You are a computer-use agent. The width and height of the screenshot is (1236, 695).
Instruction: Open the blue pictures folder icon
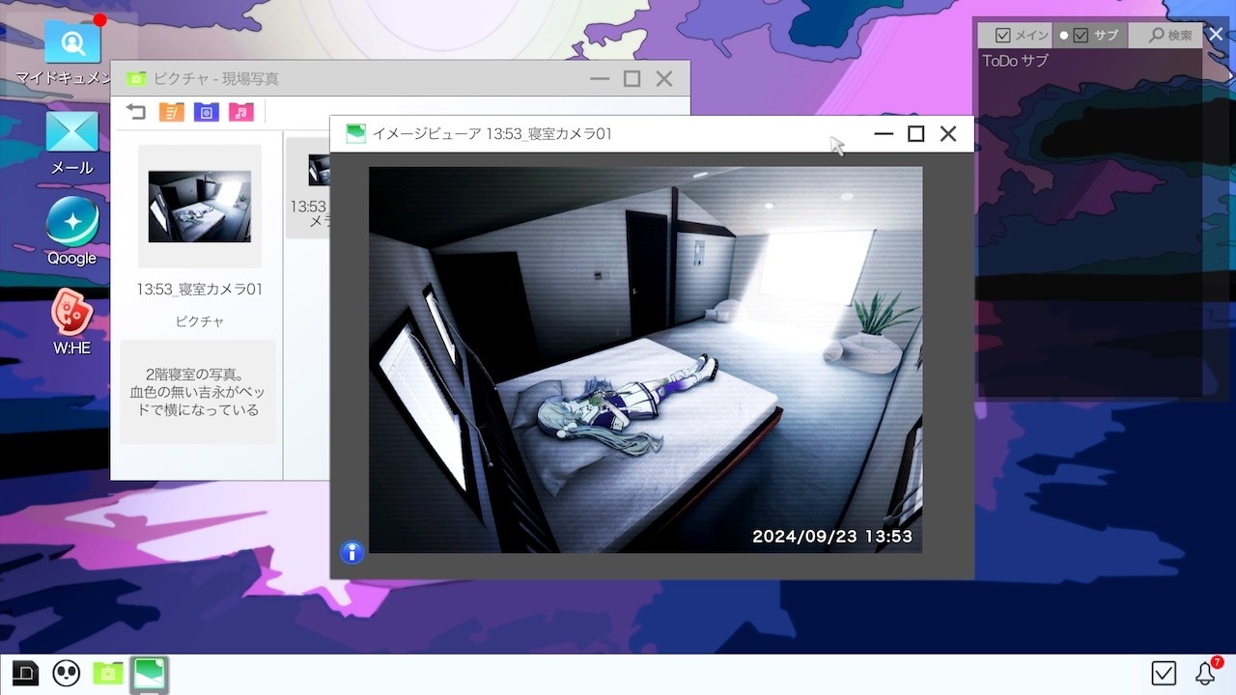[206, 112]
